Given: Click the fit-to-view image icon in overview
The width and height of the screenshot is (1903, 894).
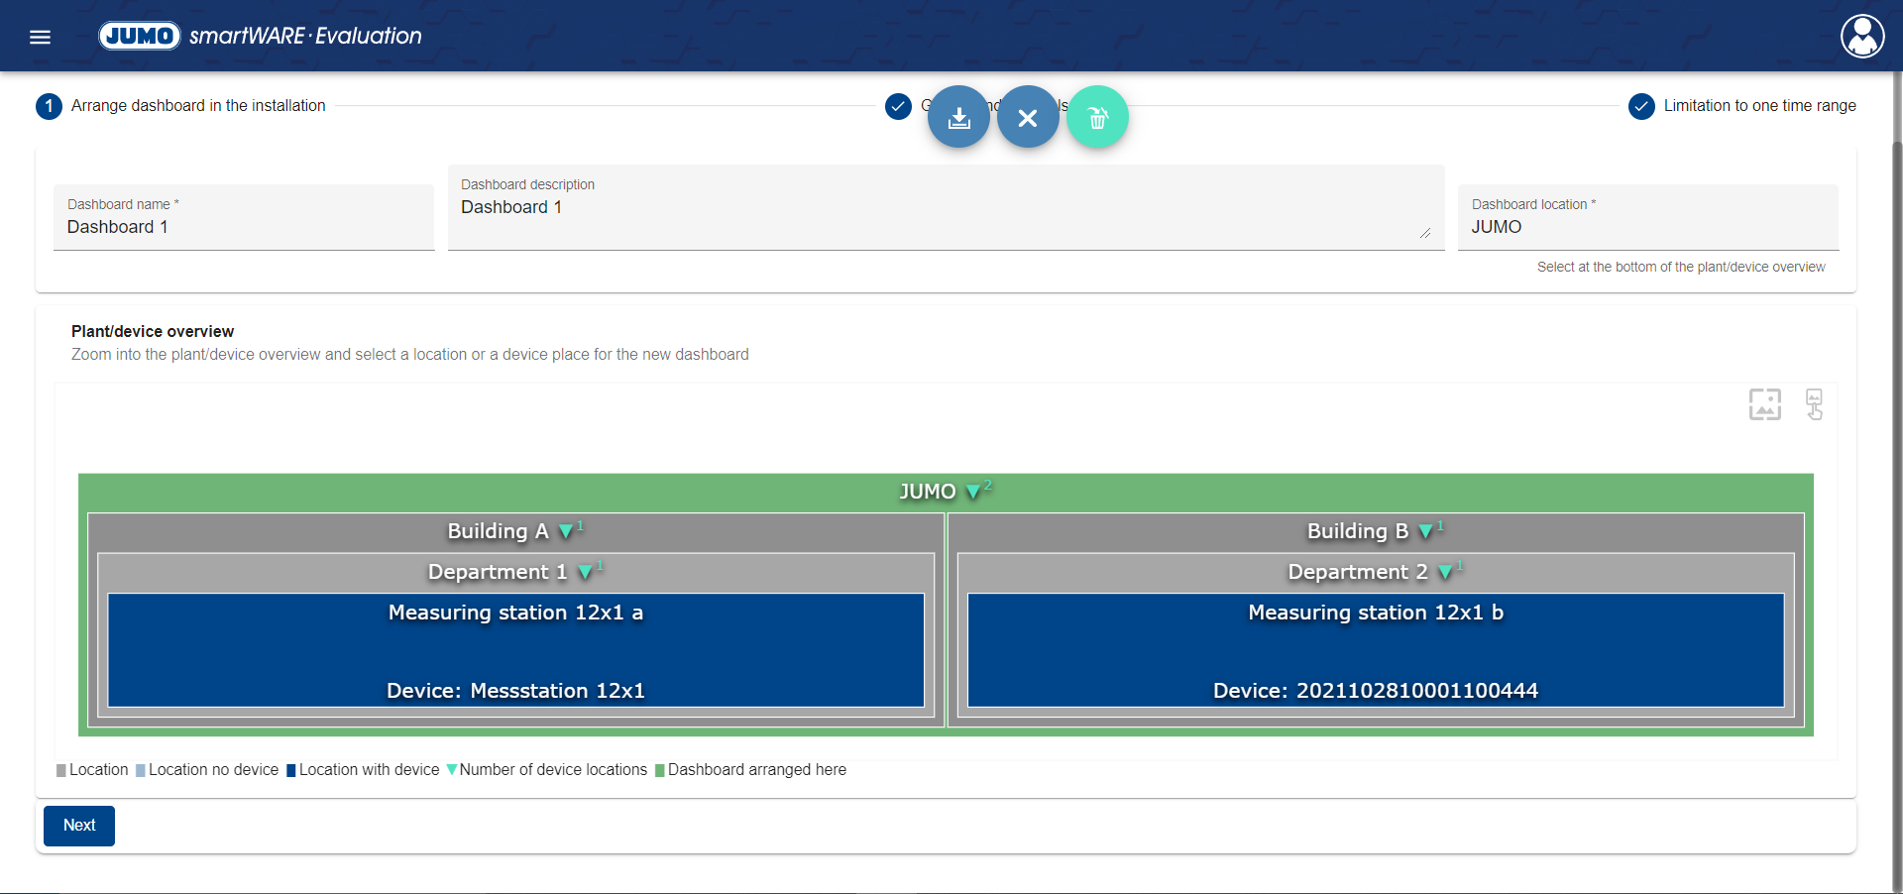Looking at the screenshot, I should (x=1764, y=404).
